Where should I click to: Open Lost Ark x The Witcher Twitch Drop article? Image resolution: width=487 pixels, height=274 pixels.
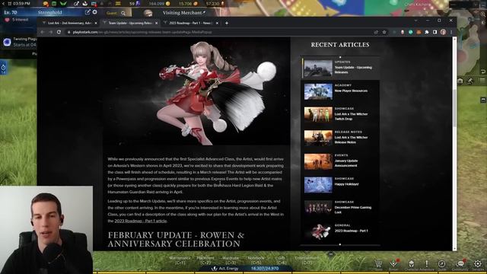340,115
